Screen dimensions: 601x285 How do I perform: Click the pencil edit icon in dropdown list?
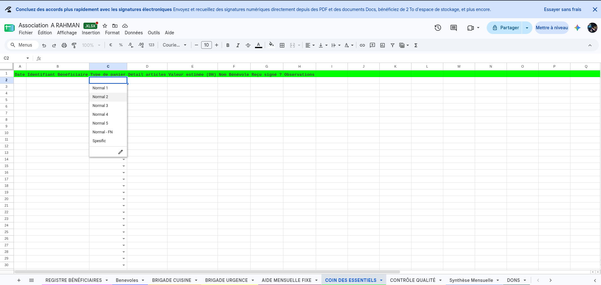pos(120,152)
